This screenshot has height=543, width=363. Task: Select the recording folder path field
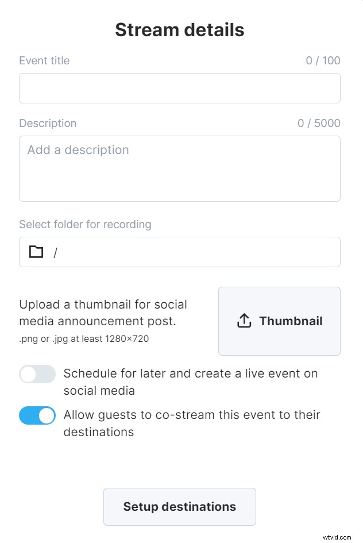pos(179,252)
